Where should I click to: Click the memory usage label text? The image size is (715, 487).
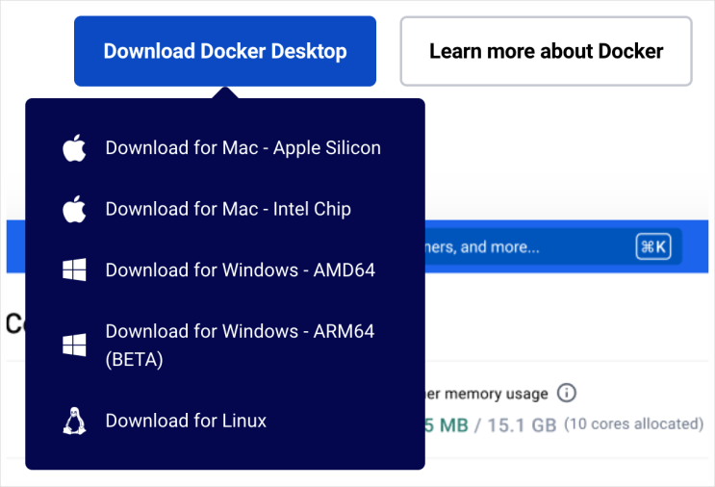(x=488, y=394)
